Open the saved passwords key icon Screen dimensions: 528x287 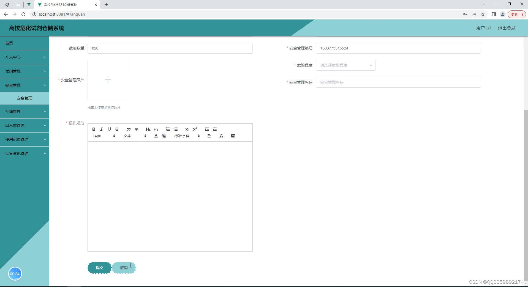coord(465,14)
